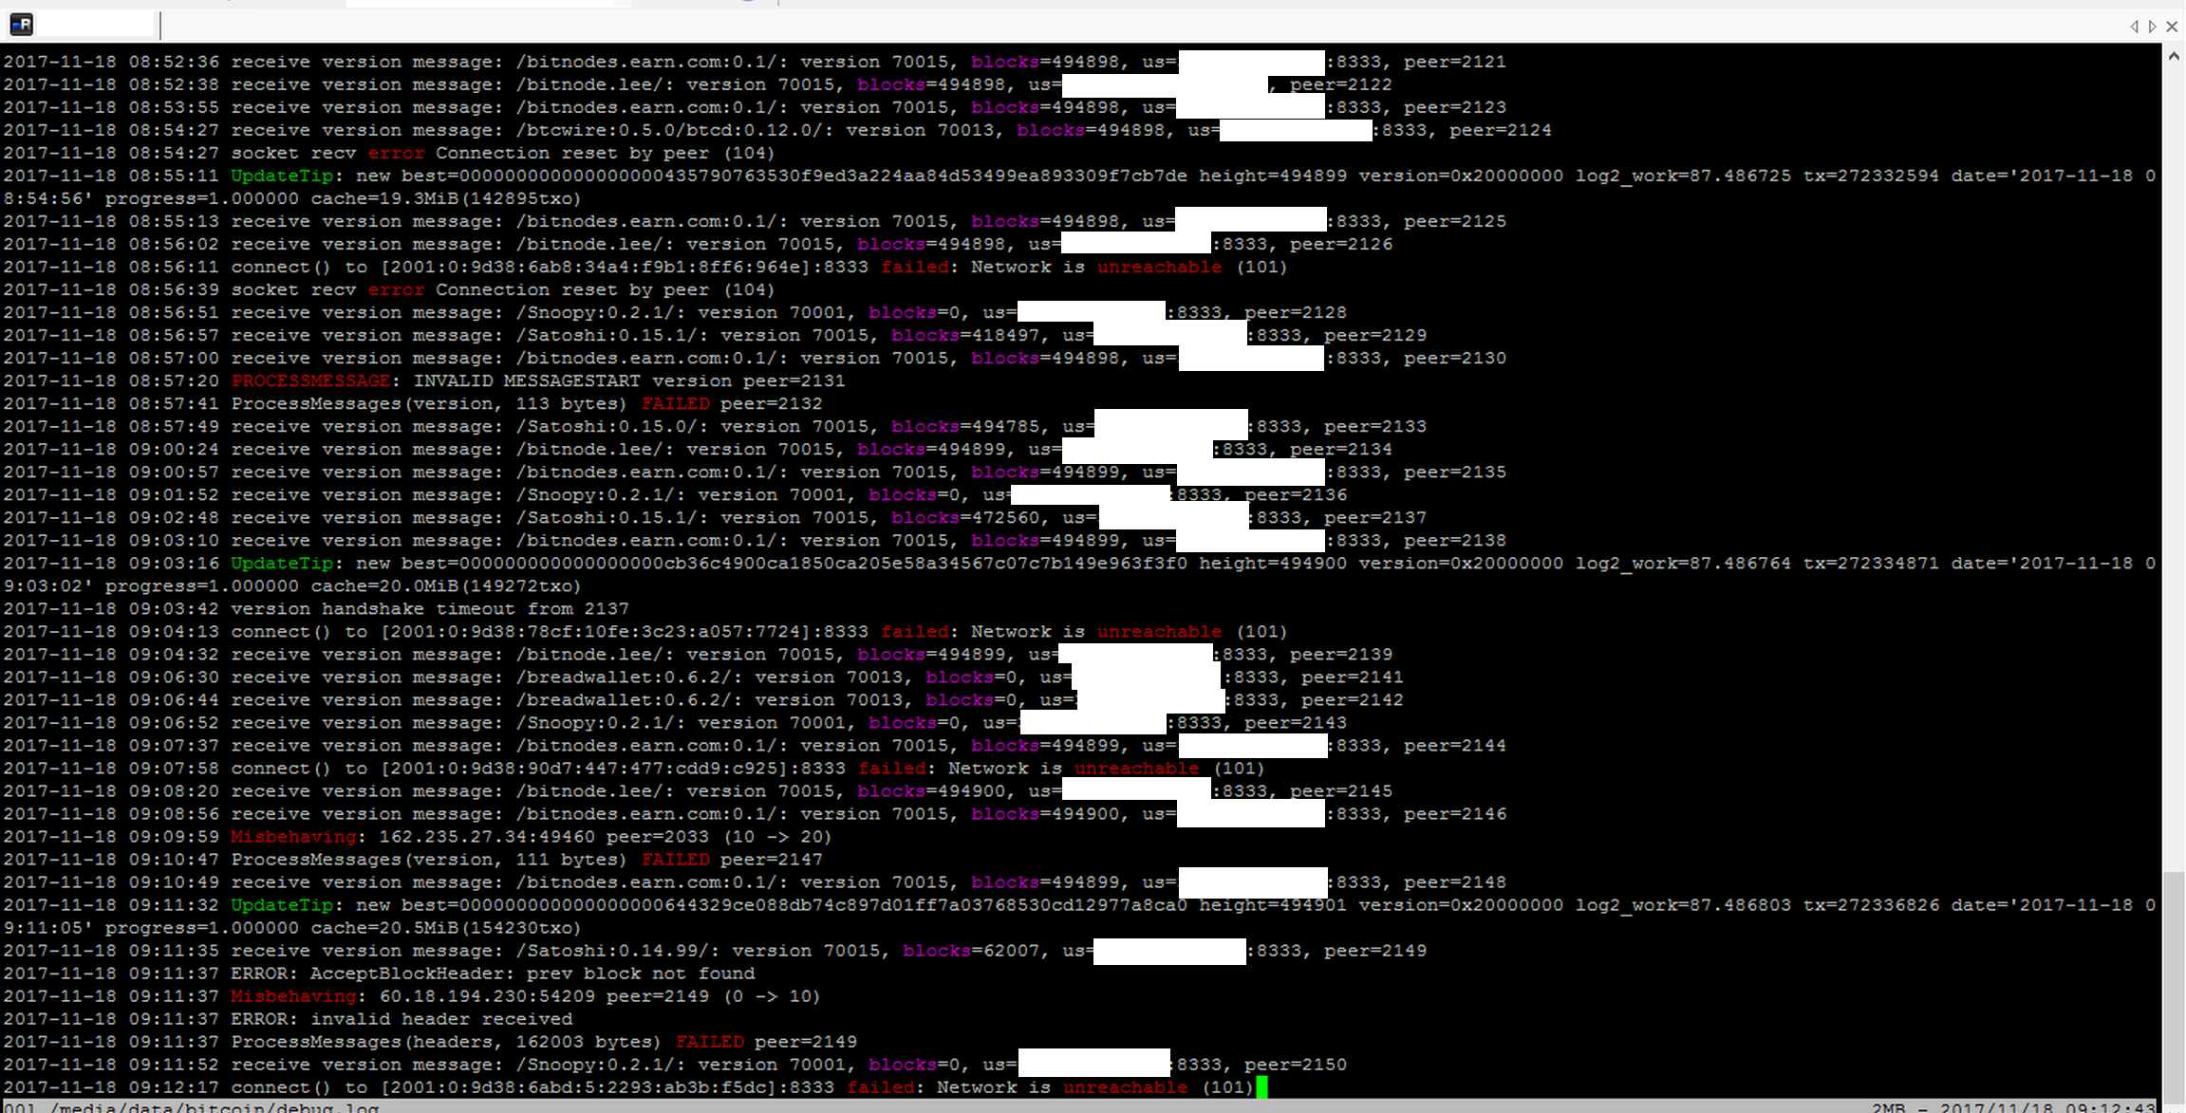Select the open terminal session tab
Viewport: 2186px width, 1113px height.
coord(93,25)
